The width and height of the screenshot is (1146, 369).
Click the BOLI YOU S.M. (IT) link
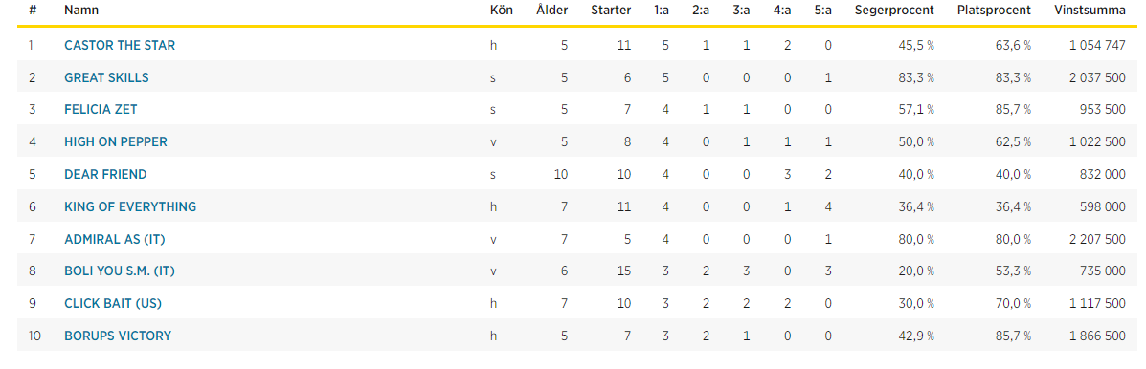coord(120,271)
